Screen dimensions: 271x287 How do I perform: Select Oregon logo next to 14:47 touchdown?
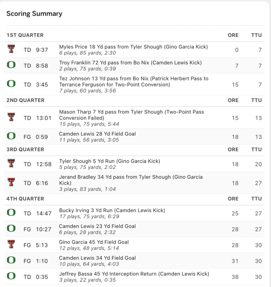11,213
